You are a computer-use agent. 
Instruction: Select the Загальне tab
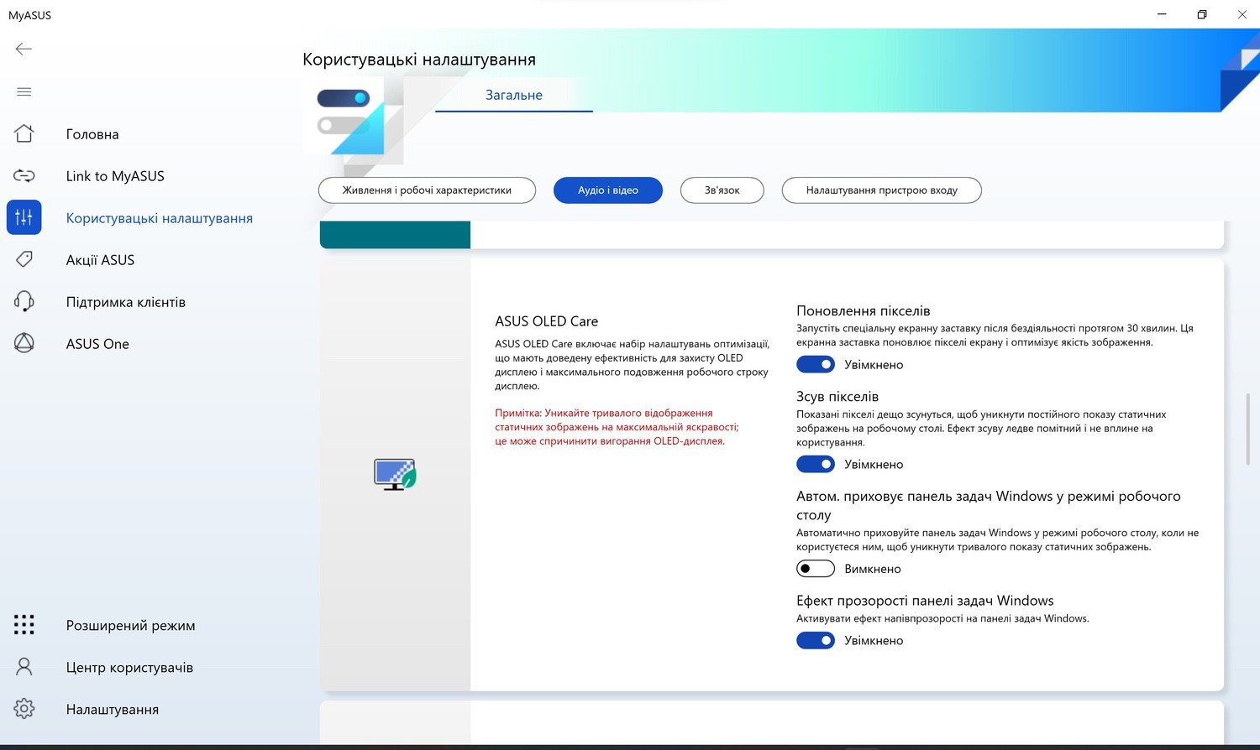tap(514, 95)
